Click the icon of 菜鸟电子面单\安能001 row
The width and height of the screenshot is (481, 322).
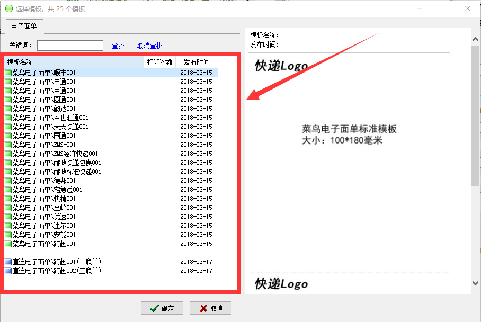8,235
